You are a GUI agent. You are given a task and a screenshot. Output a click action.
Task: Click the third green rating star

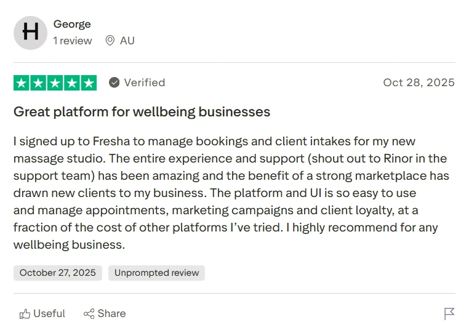tap(55, 83)
